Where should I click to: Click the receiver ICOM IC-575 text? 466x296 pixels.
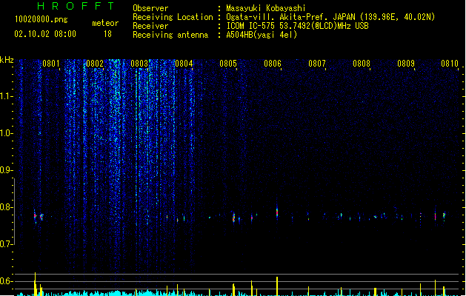[251, 26]
